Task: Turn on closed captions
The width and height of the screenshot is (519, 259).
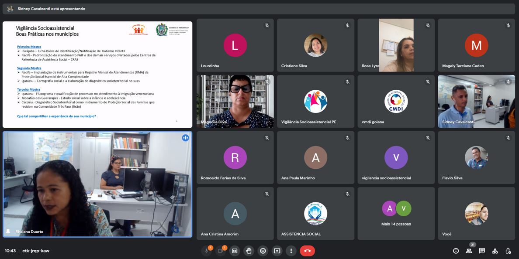Action: click(x=235, y=251)
